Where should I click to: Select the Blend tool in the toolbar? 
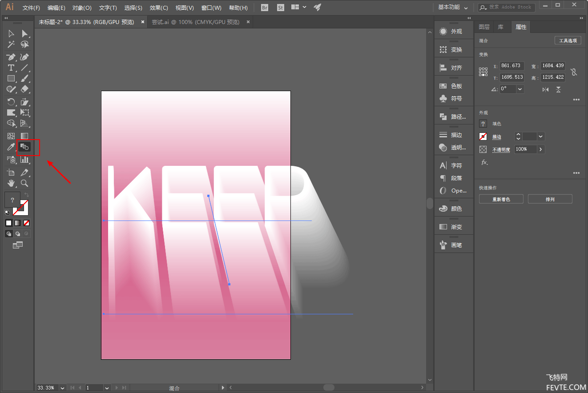click(24, 147)
